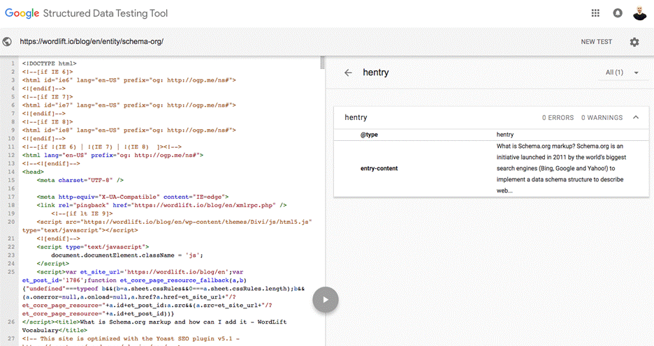This screenshot has height=346, width=654.
Task: Select the @type row in results
Action: tap(490, 135)
